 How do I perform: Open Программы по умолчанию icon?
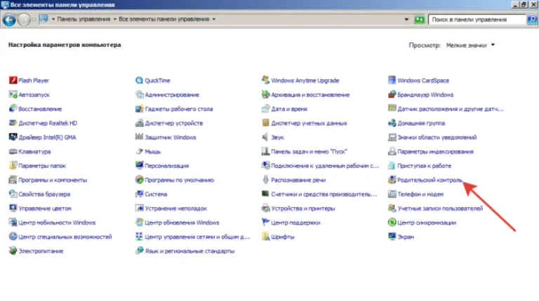(139, 180)
